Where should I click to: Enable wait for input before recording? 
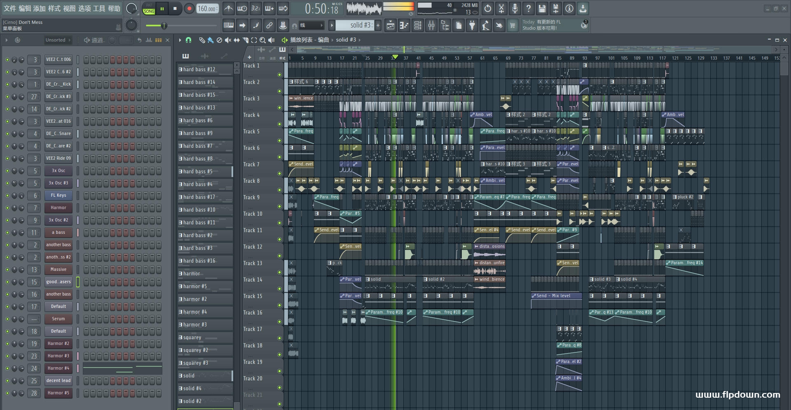(242, 8)
